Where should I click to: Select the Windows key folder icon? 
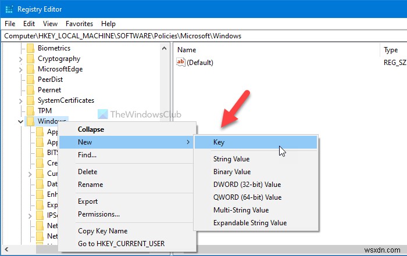31,121
